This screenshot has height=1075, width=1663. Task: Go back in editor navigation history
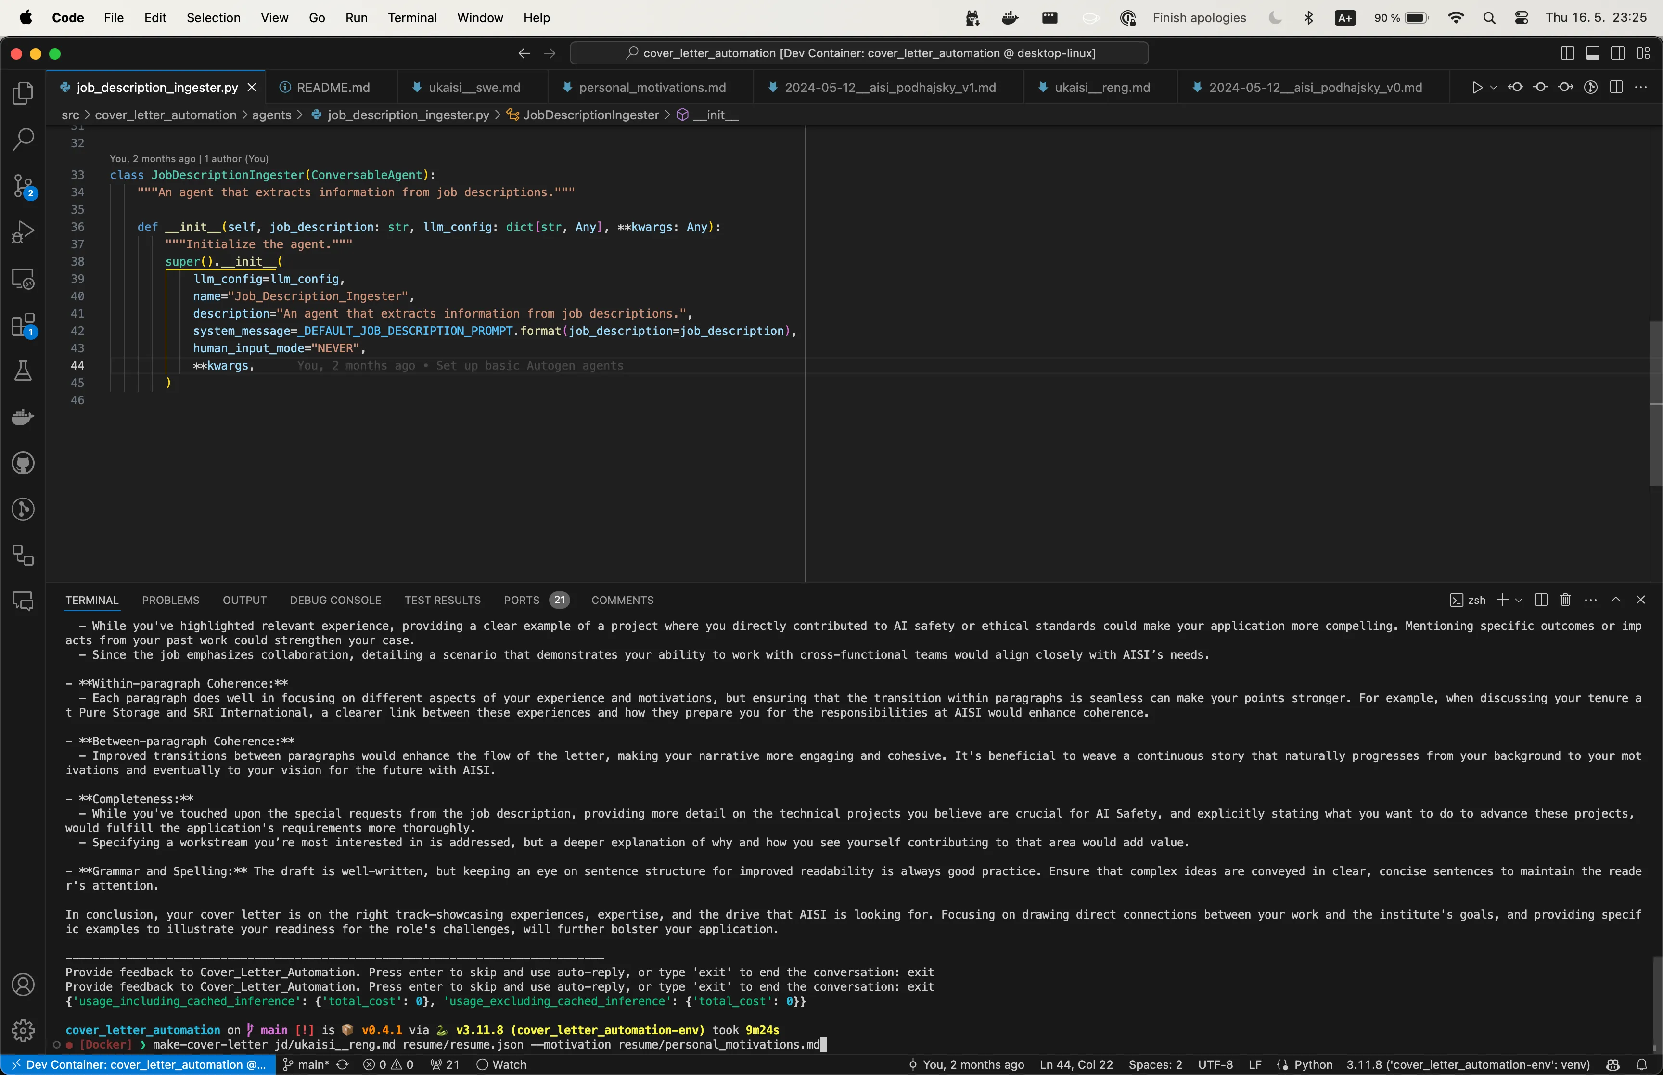click(524, 54)
